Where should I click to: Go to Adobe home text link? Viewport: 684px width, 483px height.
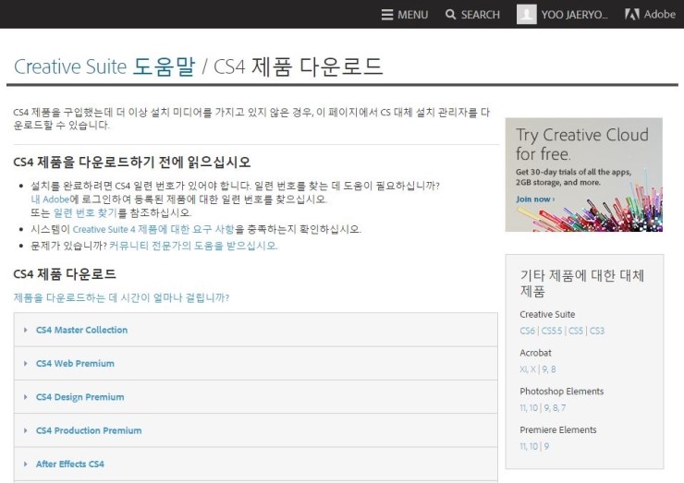(660, 15)
